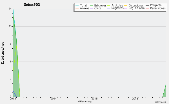Click the 2015 x-axis label
The width and height of the screenshot is (169, 104).
pyautogui.click(x=95, y=98)
